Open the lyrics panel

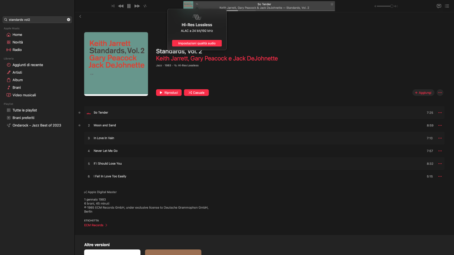(439, 6)
